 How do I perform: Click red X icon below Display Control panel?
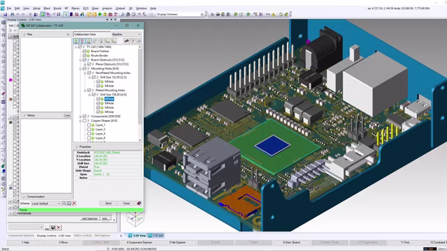[x=59, y=227]
